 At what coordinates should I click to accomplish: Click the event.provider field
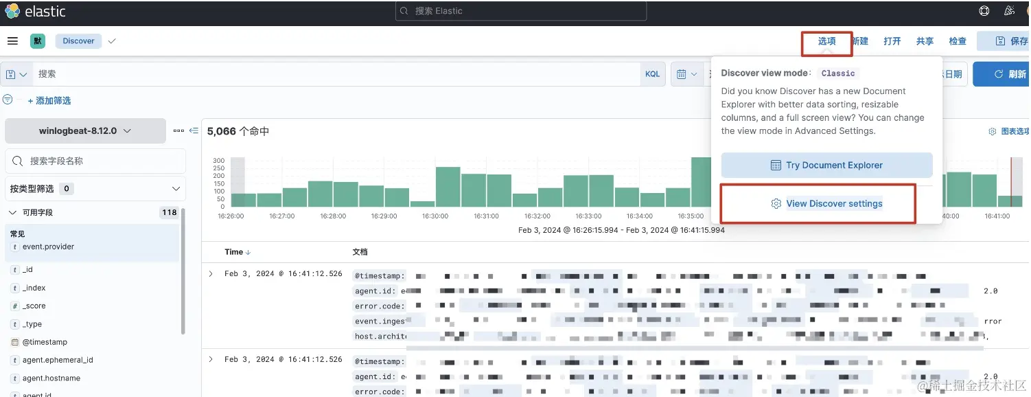pos(48,247)
